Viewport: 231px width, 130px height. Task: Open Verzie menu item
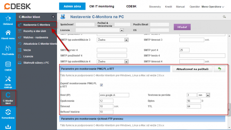pos(27,50)
